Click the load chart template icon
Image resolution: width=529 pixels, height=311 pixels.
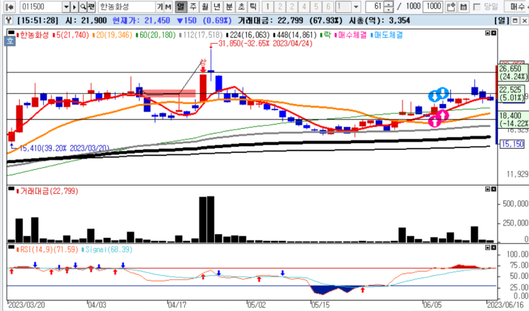[x=451, y=6]
